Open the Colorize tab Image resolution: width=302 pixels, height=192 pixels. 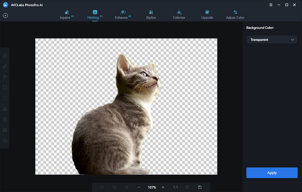[x=179, y=15]
